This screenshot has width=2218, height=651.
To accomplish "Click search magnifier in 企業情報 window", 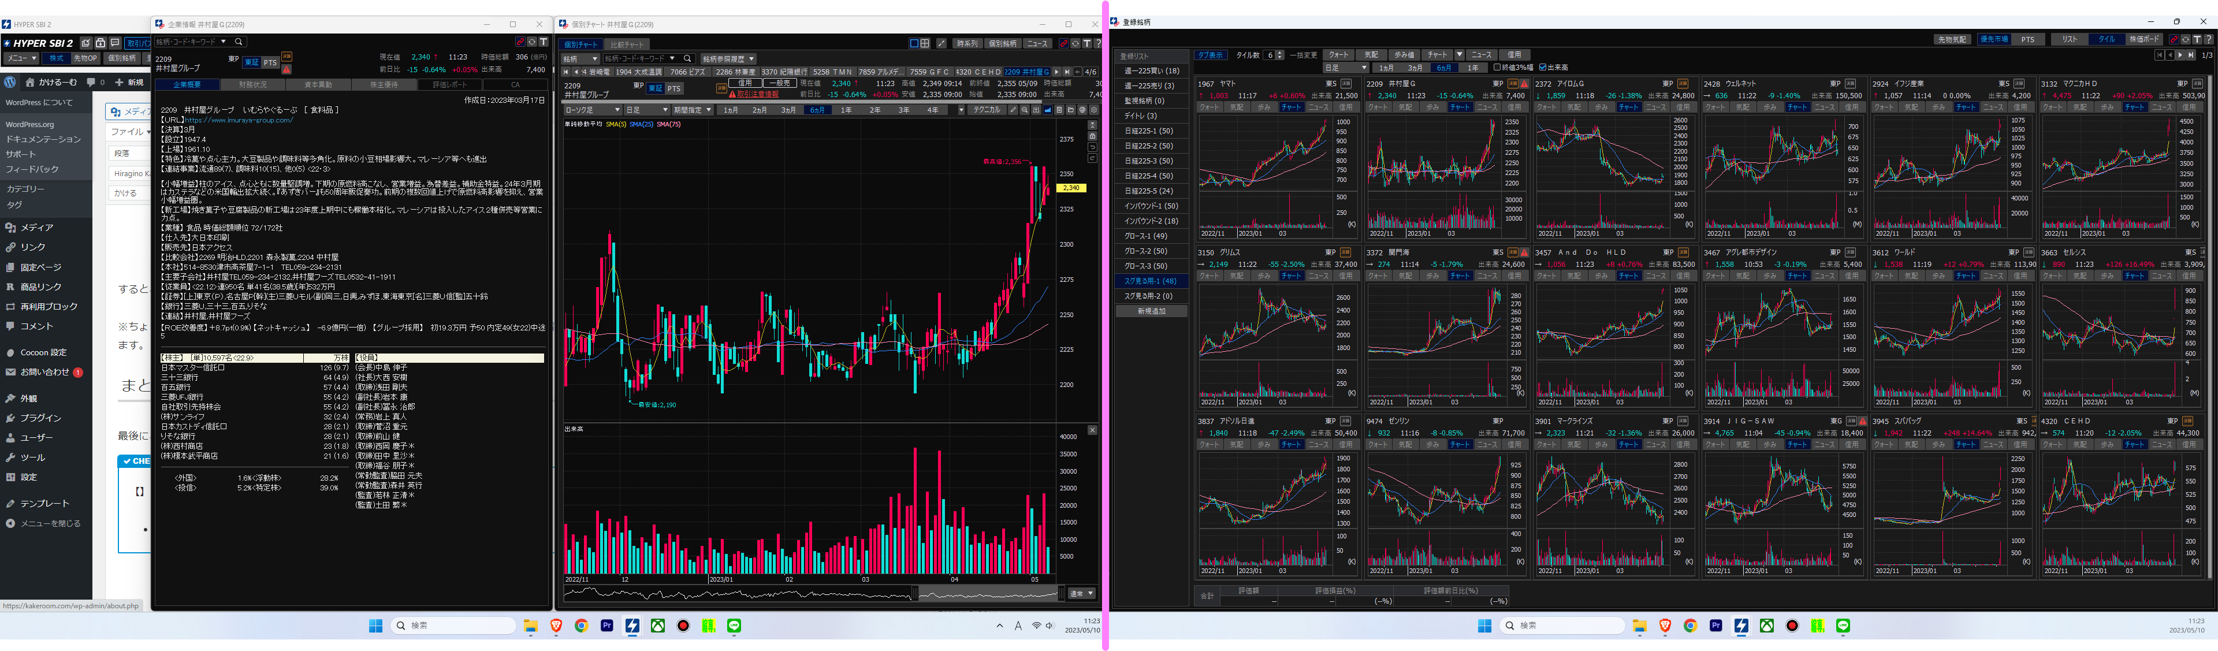I will [239, 42].
